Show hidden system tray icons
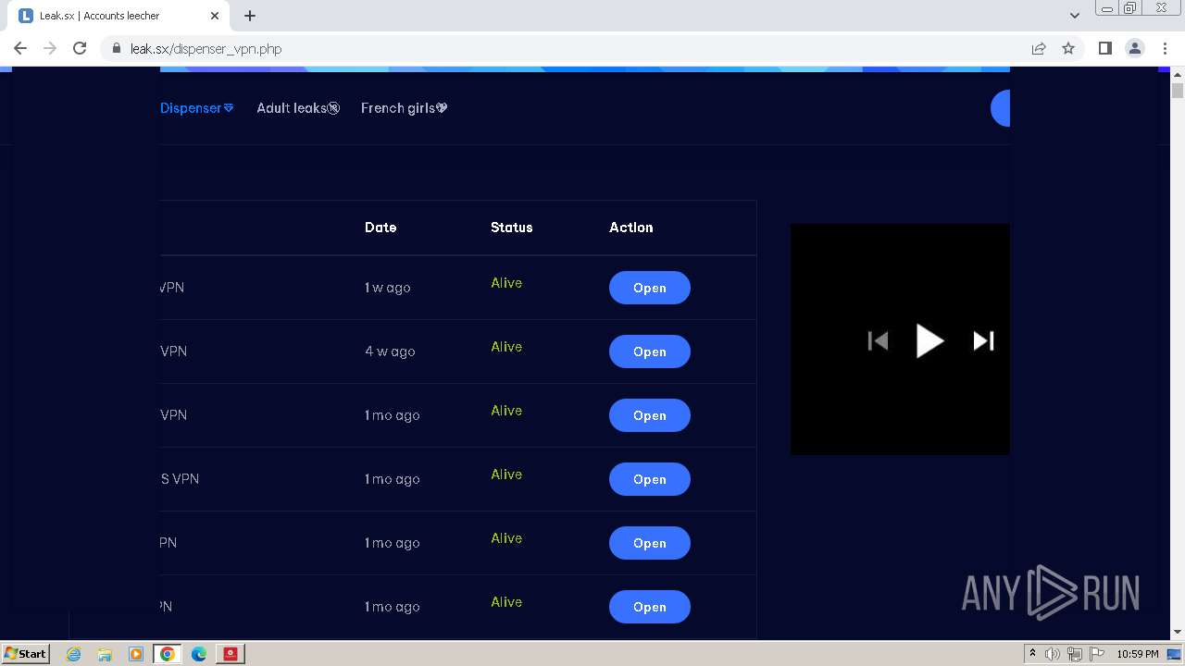1185x666 pixels. tap(1032, 654)
